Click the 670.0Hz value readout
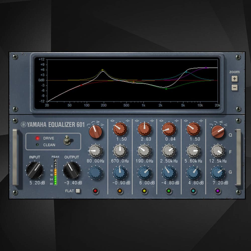Screen dimensions: 251x251 pos(120,161)
